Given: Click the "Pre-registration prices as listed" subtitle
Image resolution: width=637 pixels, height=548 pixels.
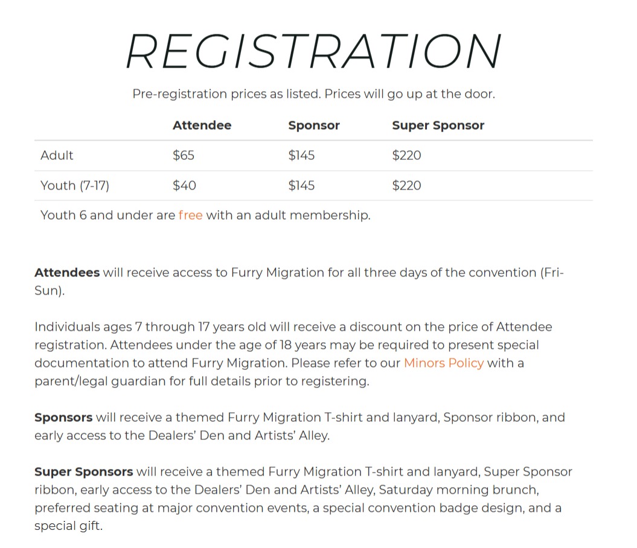Looking at the screenshot, I should (313, 94).
